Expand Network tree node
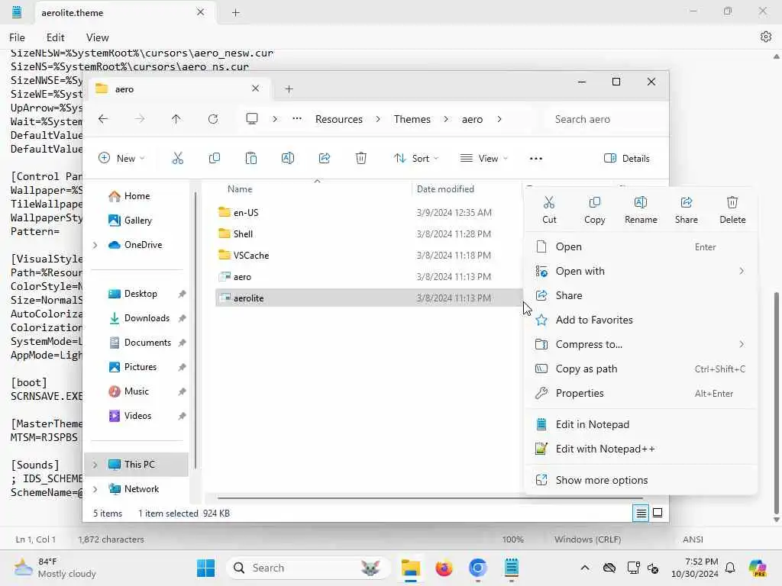 (x=95, y=489)
